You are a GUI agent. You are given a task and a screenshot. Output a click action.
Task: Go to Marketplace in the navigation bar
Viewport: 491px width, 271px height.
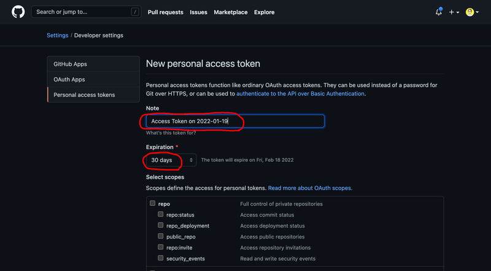point(231,12)
